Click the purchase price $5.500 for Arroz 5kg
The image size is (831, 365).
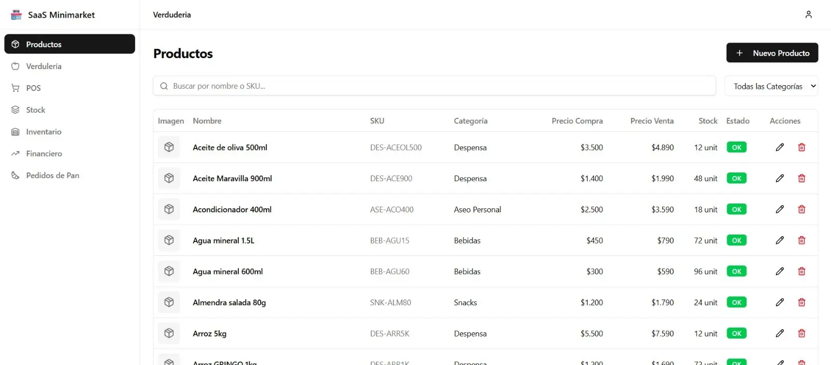[592, 333]
